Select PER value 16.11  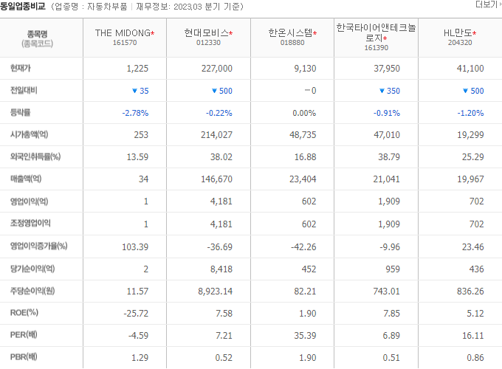(473, 335)
